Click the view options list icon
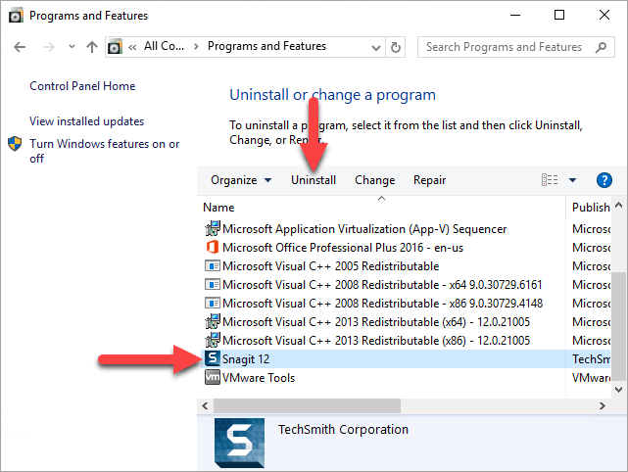 click(550, 180)
